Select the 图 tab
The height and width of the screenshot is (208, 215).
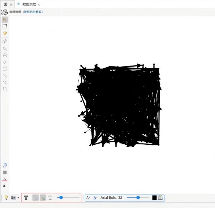pos(5,4)
